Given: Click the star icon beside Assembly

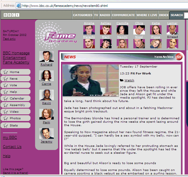Looking at the screenshot, I should pyautogui.click(x=5, y=105).
